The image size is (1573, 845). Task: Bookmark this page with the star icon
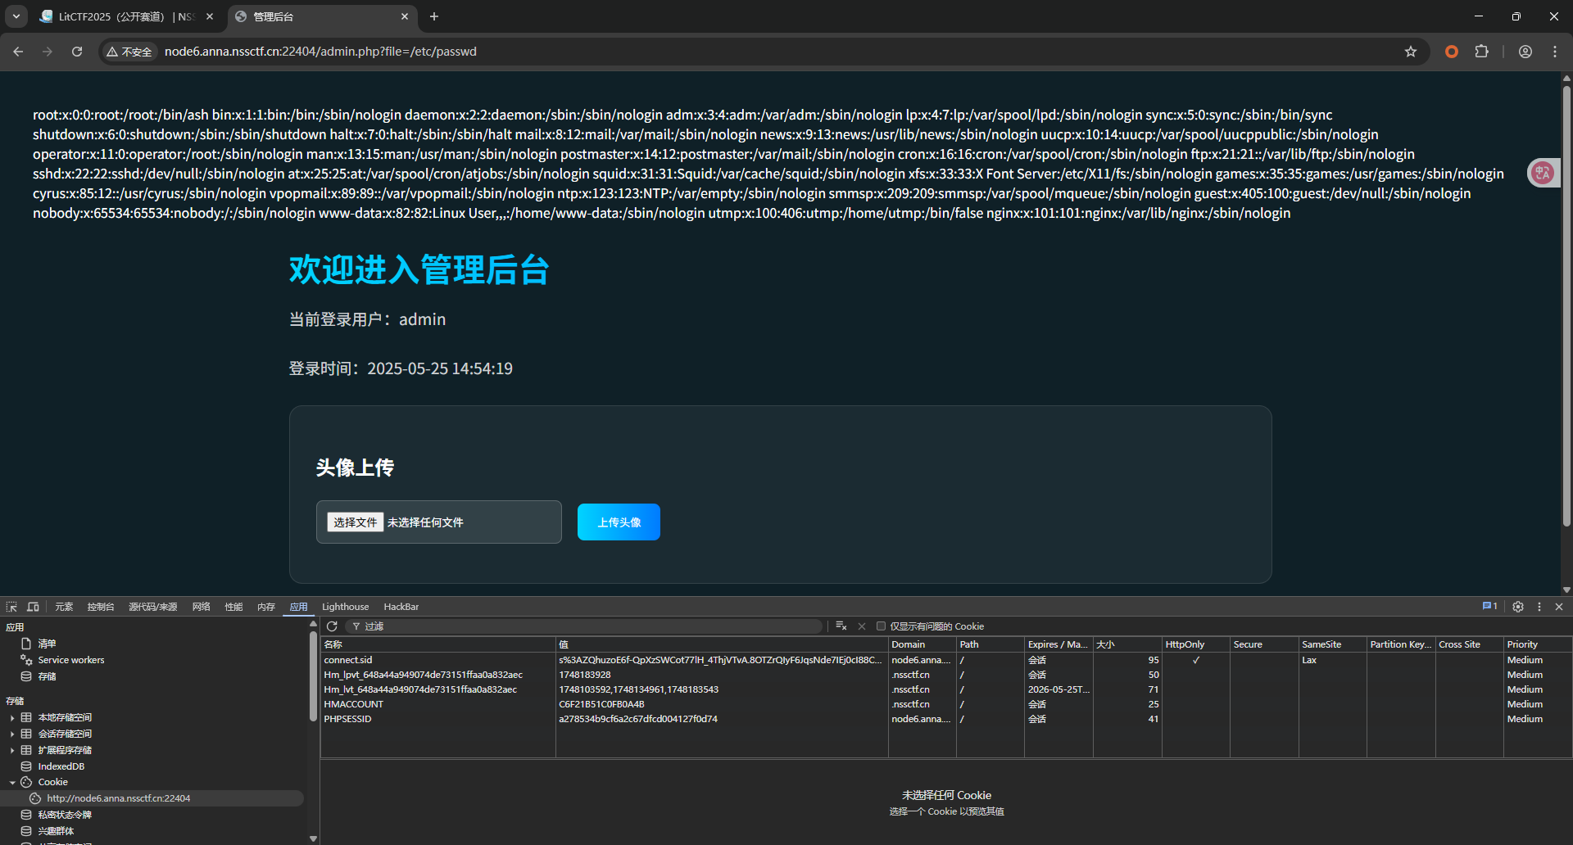(1410, 52)
